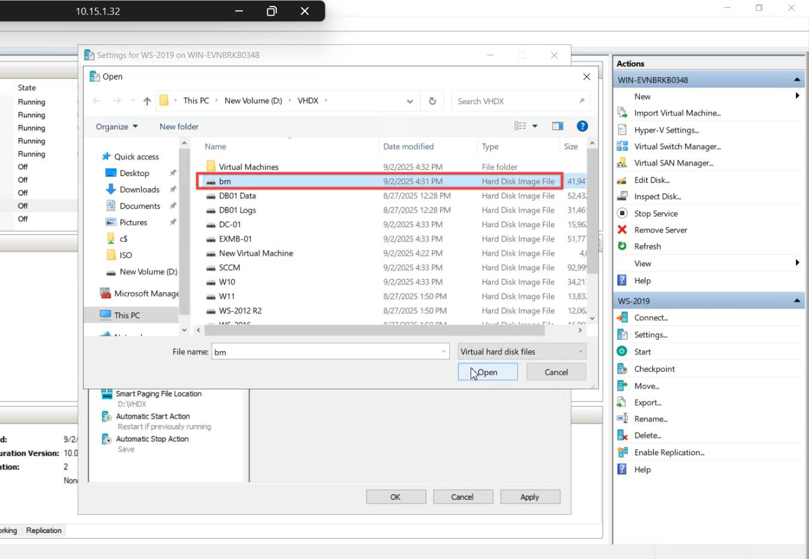Click the Export icon
This screenshot has height=559, width=809.
coord(622,402)
